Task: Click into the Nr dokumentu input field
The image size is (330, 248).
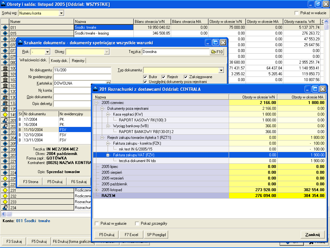Action: [82, 70]
